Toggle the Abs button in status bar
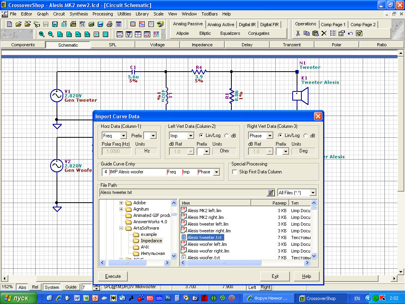The height and width of the screenshot is (304, 405). (x=22, y=287)
